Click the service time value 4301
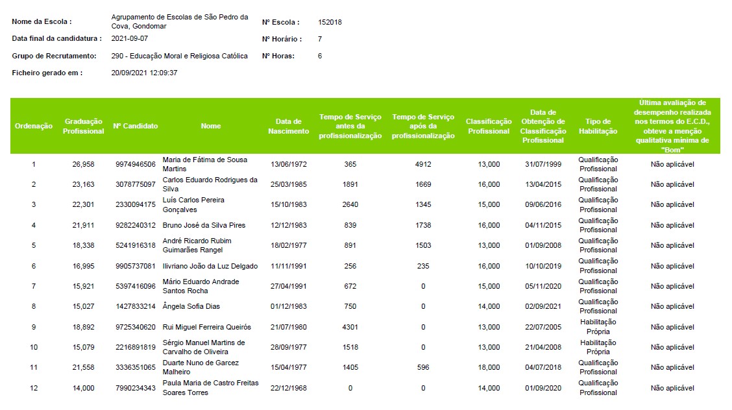This screenshot has height=410, width=732. [x=350, y=327]
